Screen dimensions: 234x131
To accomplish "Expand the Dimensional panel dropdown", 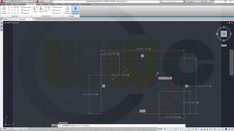I will click(x=47, y=16).
